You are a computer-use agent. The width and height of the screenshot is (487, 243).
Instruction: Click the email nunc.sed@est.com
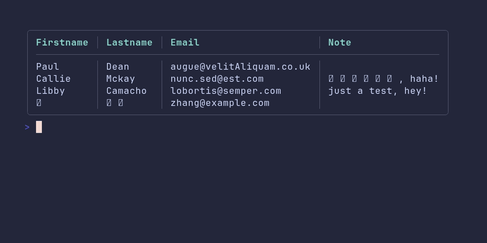pos(217,79)
